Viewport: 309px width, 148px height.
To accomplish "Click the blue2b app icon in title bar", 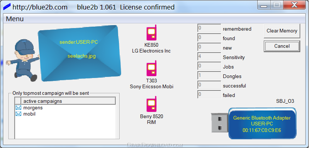I will pos(7,7).
